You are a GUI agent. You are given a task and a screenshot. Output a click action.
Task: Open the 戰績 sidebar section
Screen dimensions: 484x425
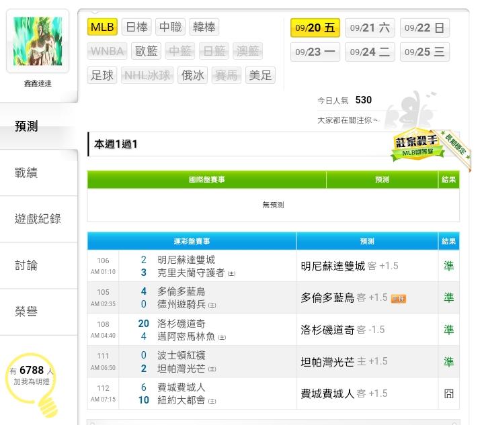(38, 173)
